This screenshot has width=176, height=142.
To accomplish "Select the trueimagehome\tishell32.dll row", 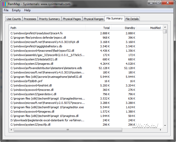I will click(86, 77).
